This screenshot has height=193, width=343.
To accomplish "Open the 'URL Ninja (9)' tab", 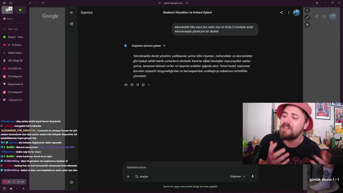I will pyautogui.click(x=14, y=61).
